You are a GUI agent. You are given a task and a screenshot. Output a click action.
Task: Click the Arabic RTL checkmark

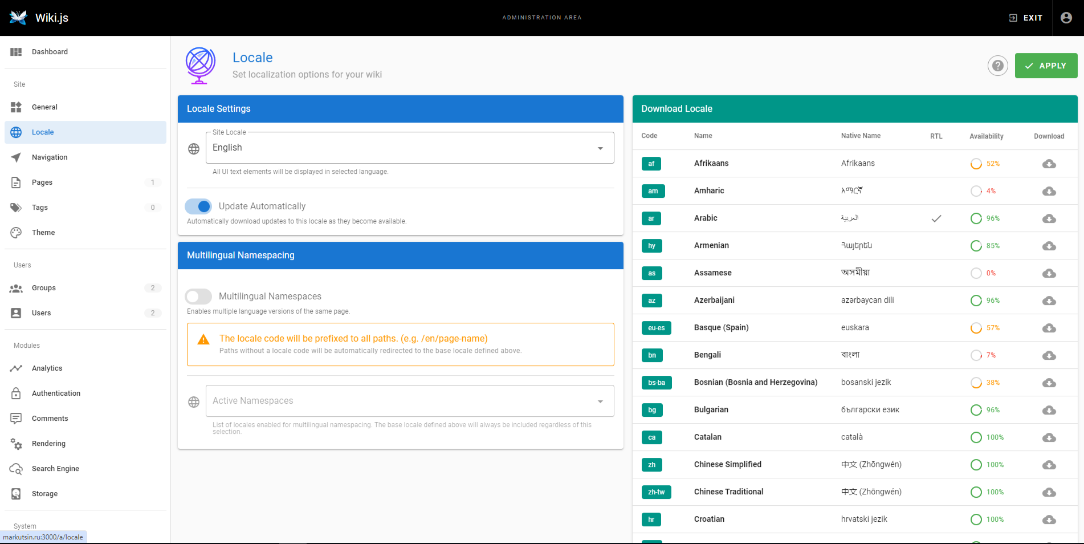click(x=936, y=218)
